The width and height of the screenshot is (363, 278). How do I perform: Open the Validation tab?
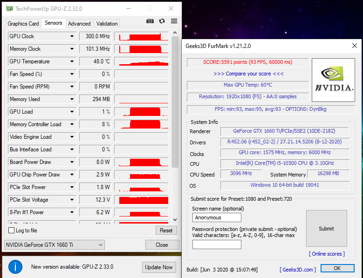[x=107, y=24]
